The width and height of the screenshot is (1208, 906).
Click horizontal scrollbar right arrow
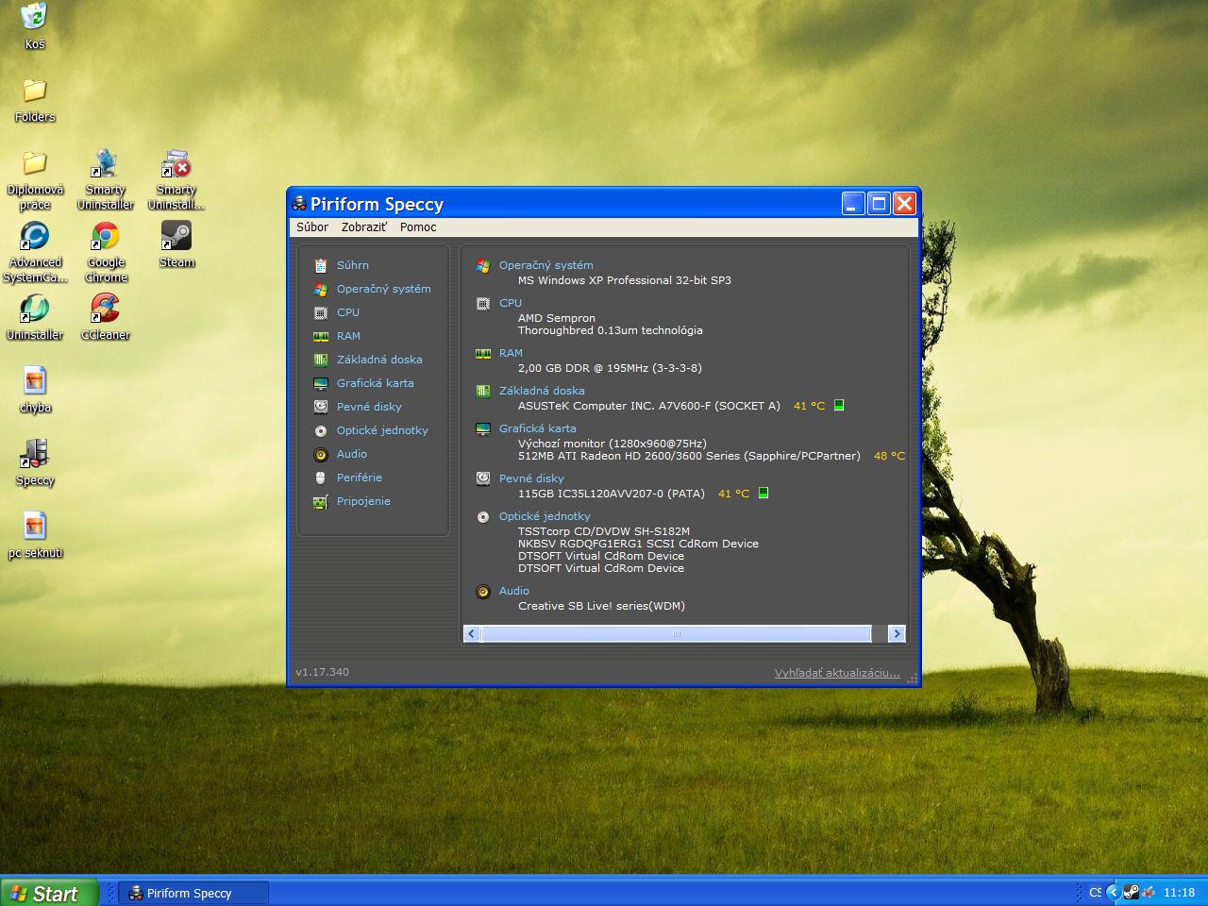coord(897,633)
